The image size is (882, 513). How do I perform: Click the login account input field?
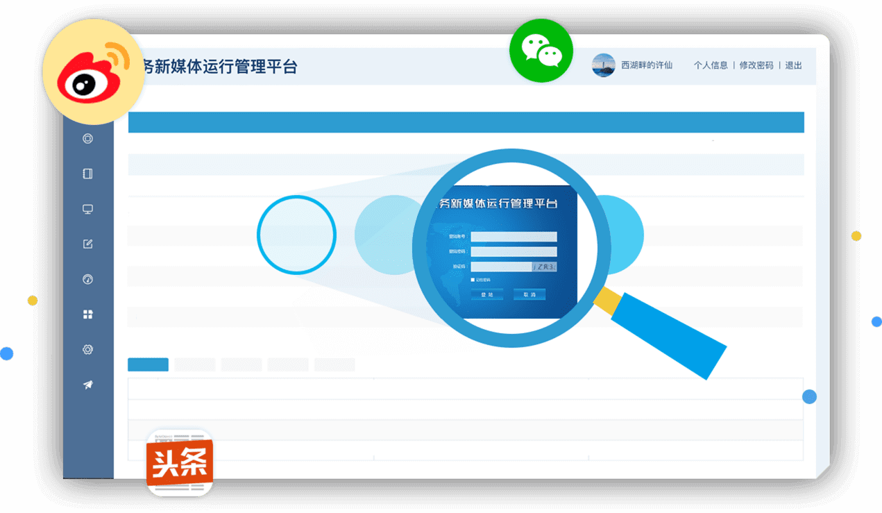coord(514,237)
